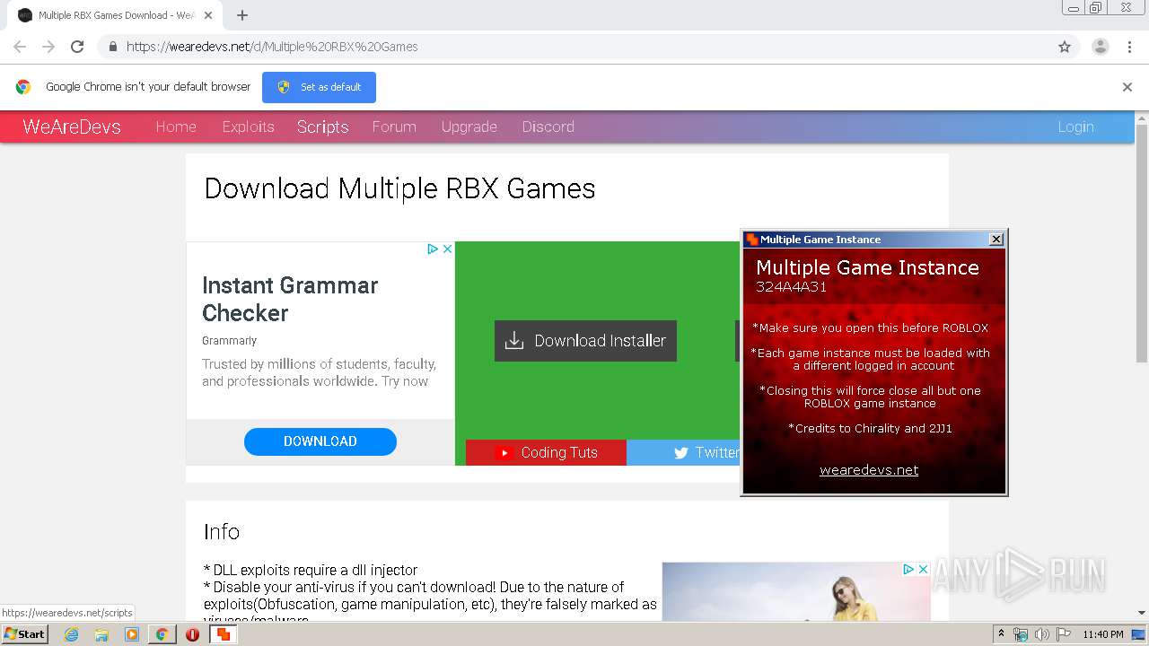Open the WeAreDevs logo link
Viewport: 1149px width, 646px height.
click(72, 127)
